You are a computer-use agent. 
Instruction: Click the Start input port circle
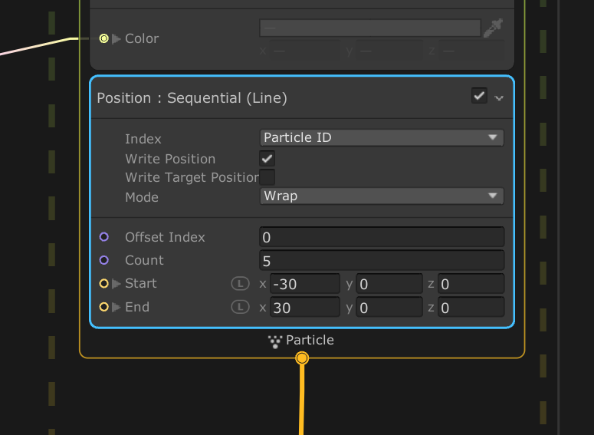tap(104, 284)
